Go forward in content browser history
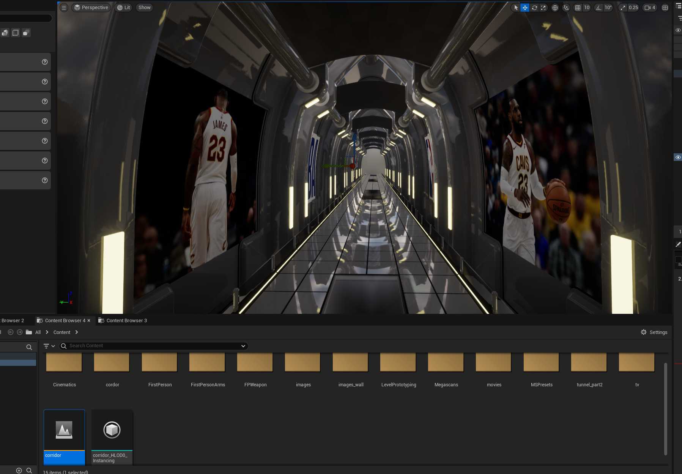The width and height of the screenshot is (682, 474). [20, 332]
